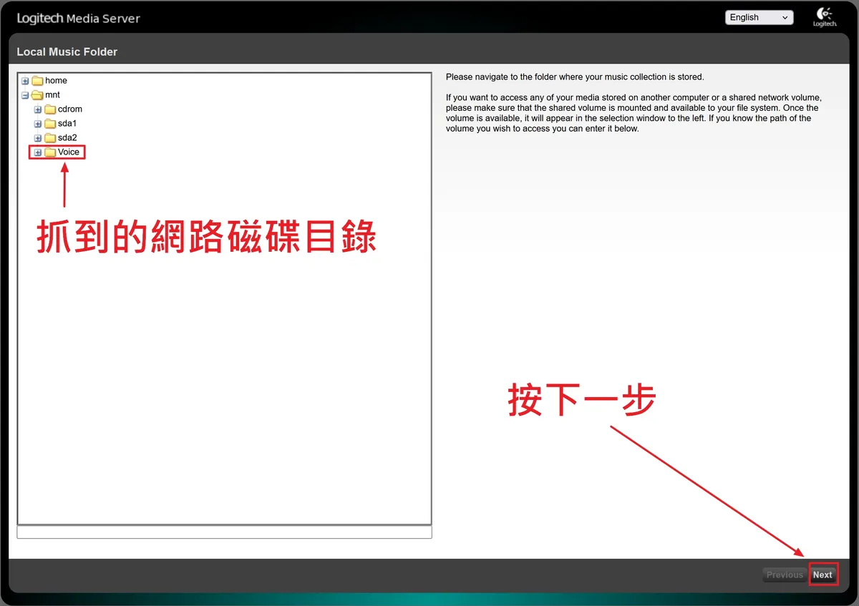Expand the sda1 folder node
The height and width of the screenshot is (606, 859).
click(x=38, y=124)
